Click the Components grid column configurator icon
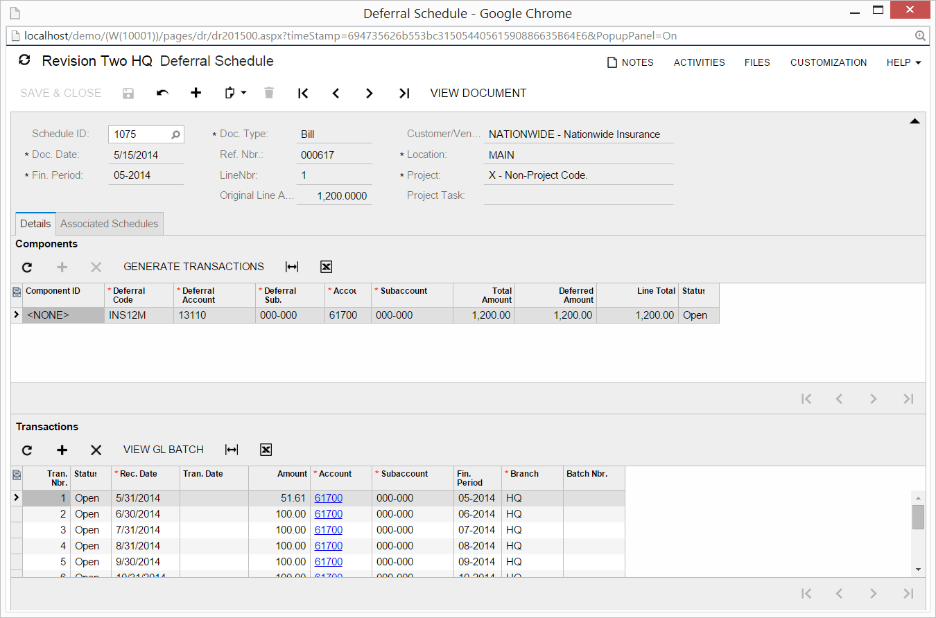The width and height of the screenshot is (936, 618). click(17, 294)
